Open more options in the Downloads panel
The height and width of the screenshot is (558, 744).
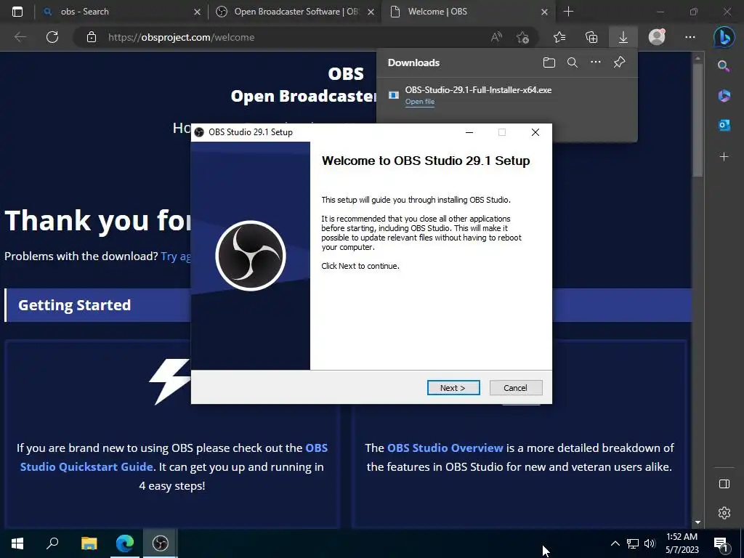[596, 62]
